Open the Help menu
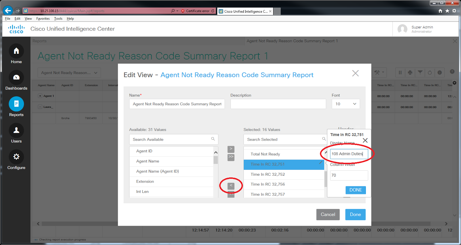The height and width of the screenshot is (245, 461). point(70,18)
